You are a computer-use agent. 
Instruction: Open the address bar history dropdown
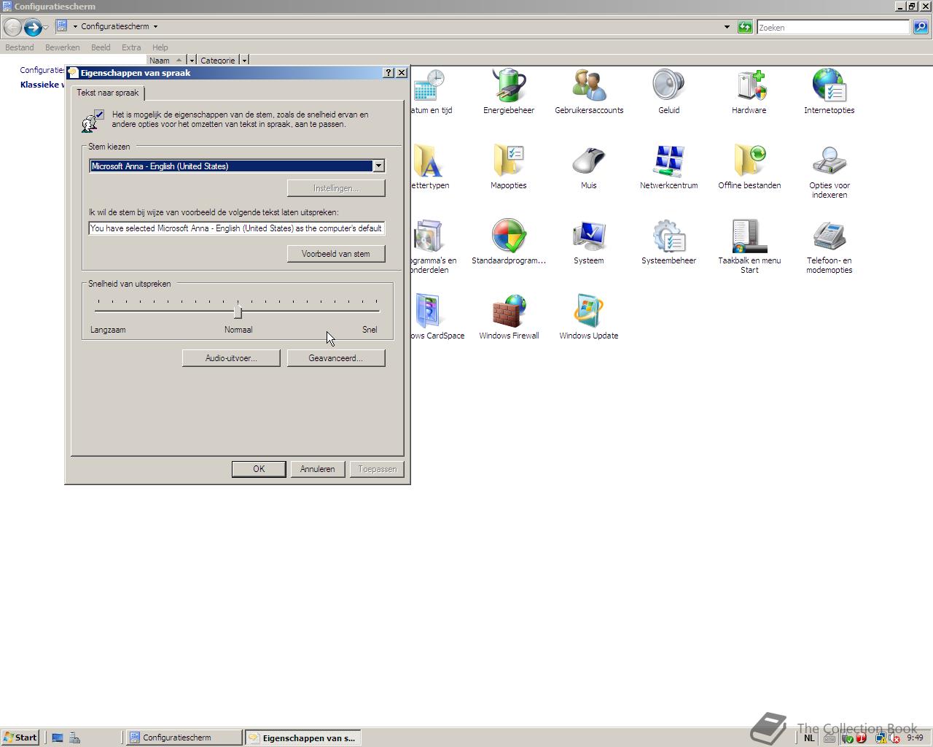(x=727, y=27)
